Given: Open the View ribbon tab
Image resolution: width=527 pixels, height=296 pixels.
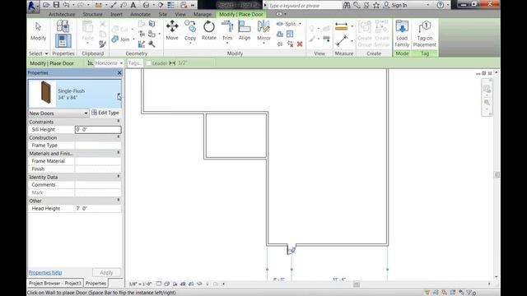Looking at the screenshot, I should coord(180,15).
